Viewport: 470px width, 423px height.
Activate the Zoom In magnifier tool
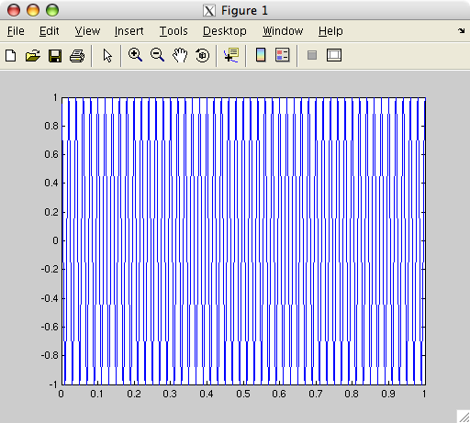pyautogui.click(x=135, y=55)
